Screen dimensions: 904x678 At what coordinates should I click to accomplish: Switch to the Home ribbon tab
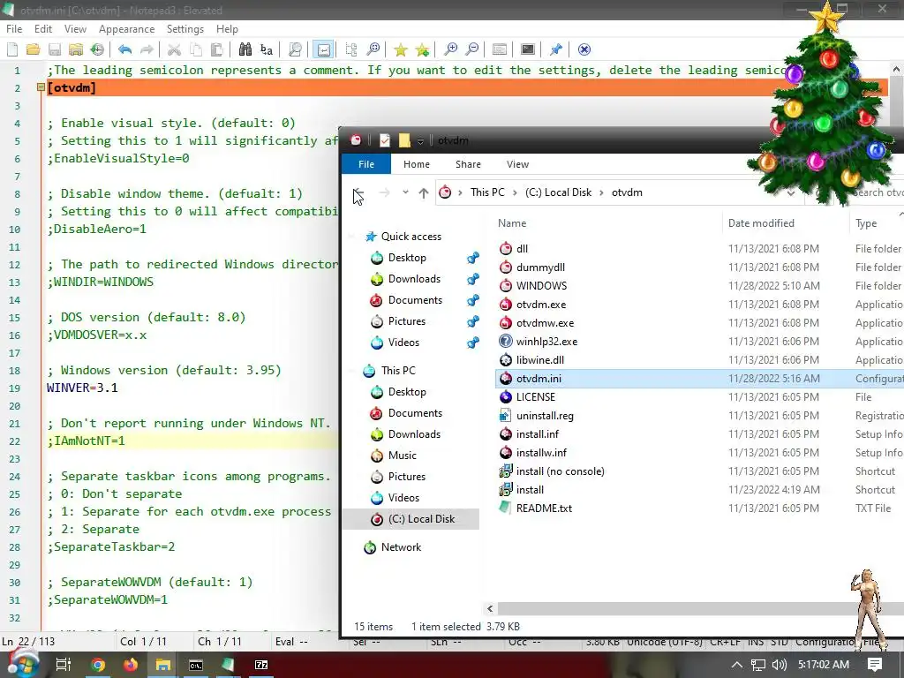(x=417, y=164)
